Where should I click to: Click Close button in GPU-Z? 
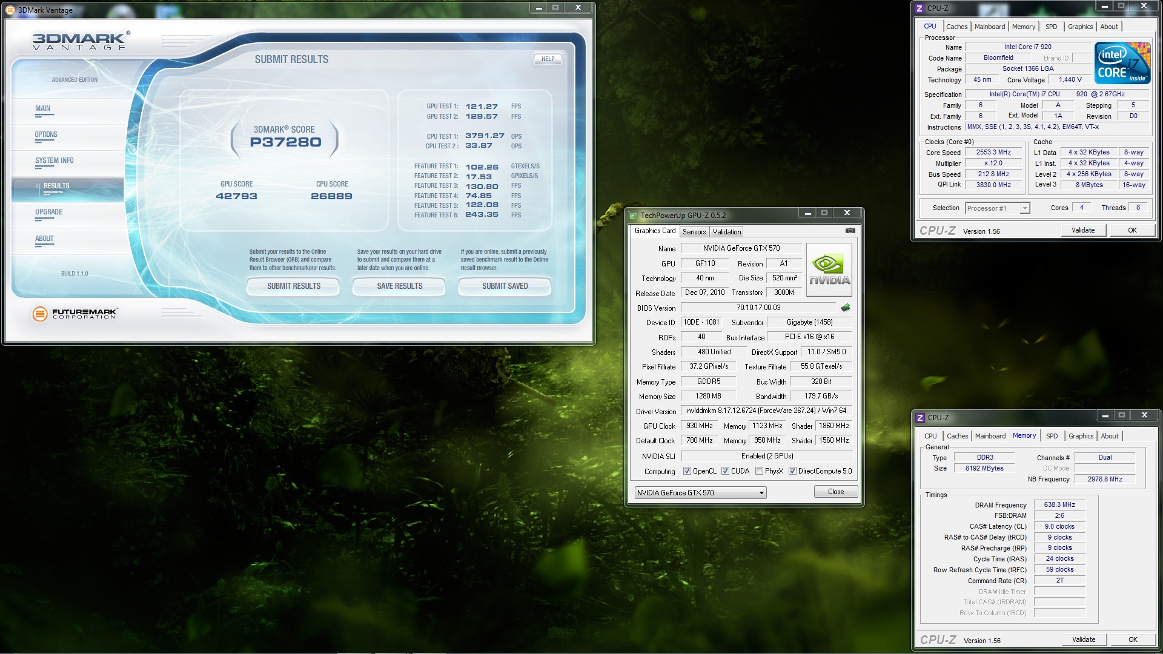coord(836,492)
